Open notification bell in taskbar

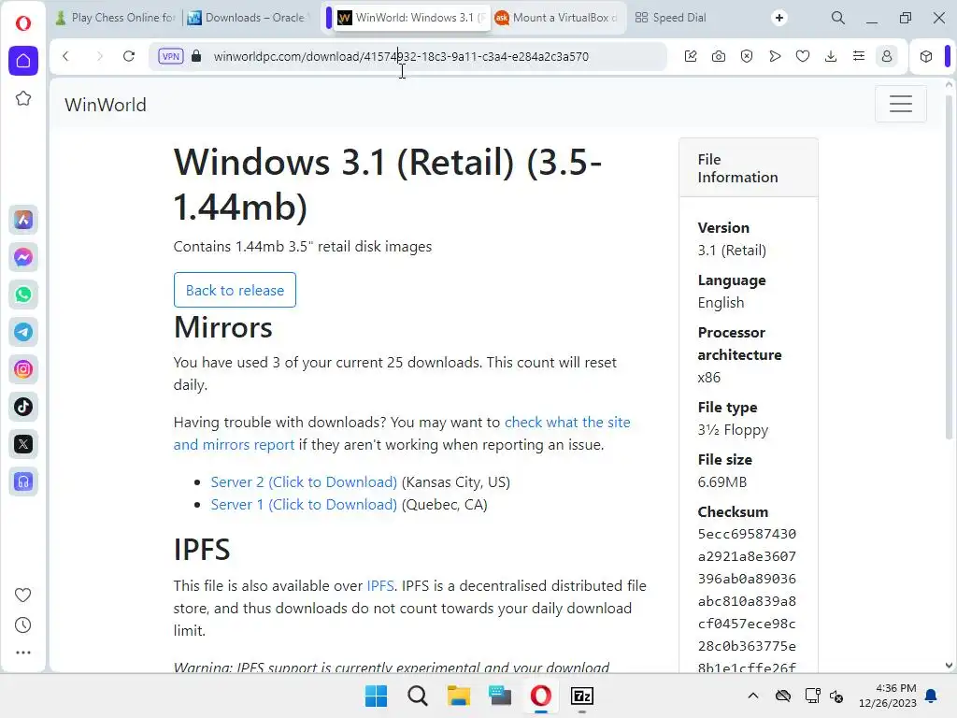pos(932,696)
